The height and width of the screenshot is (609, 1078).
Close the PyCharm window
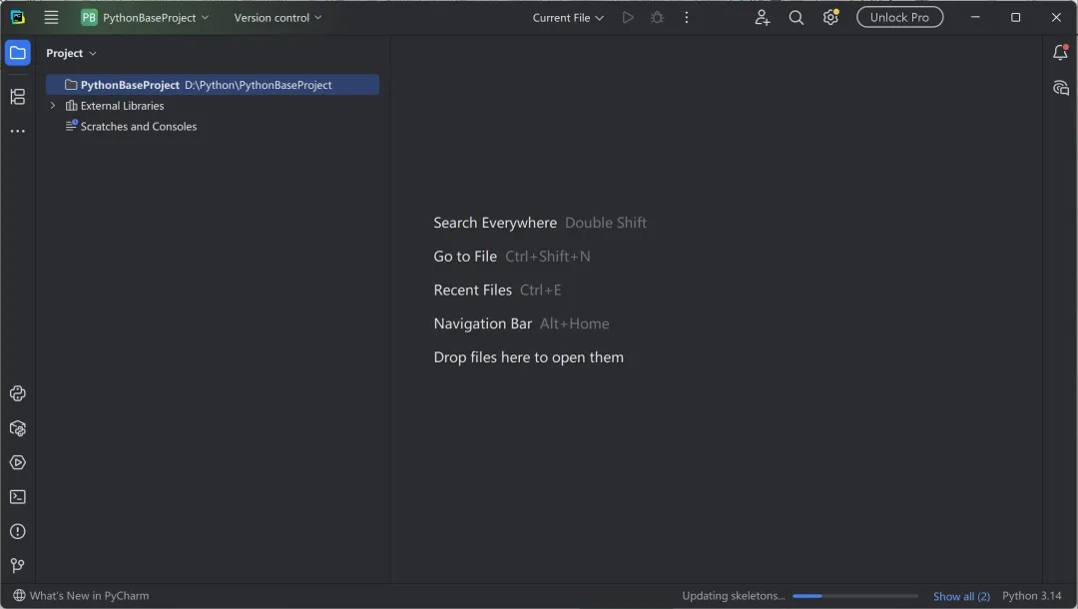point(1056,17)
